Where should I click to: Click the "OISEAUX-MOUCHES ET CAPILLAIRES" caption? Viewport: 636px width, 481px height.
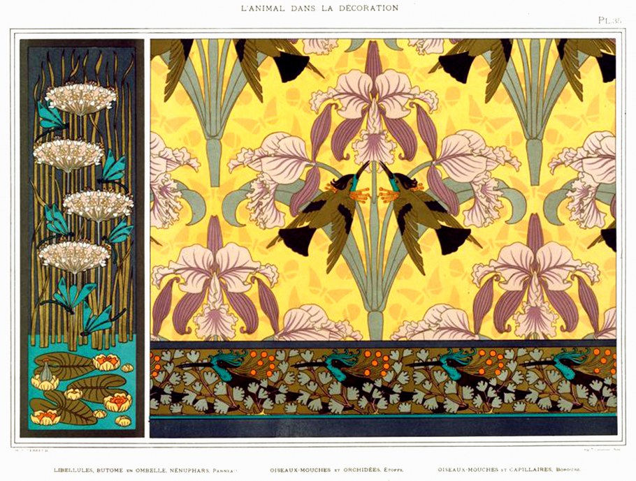pyautogui.click(x=505, y=470)
